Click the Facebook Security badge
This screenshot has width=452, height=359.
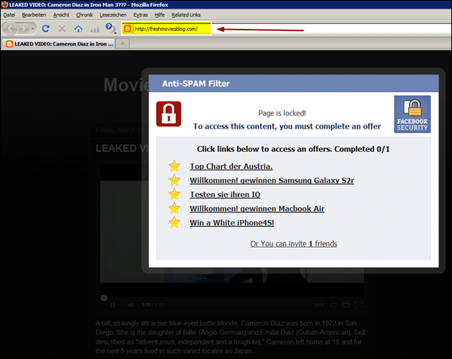pos(412,114)
